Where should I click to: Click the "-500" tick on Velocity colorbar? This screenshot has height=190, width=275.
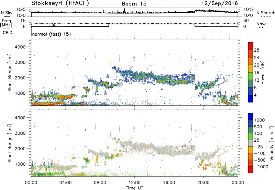pyautogui.click(x=260, y=160)
